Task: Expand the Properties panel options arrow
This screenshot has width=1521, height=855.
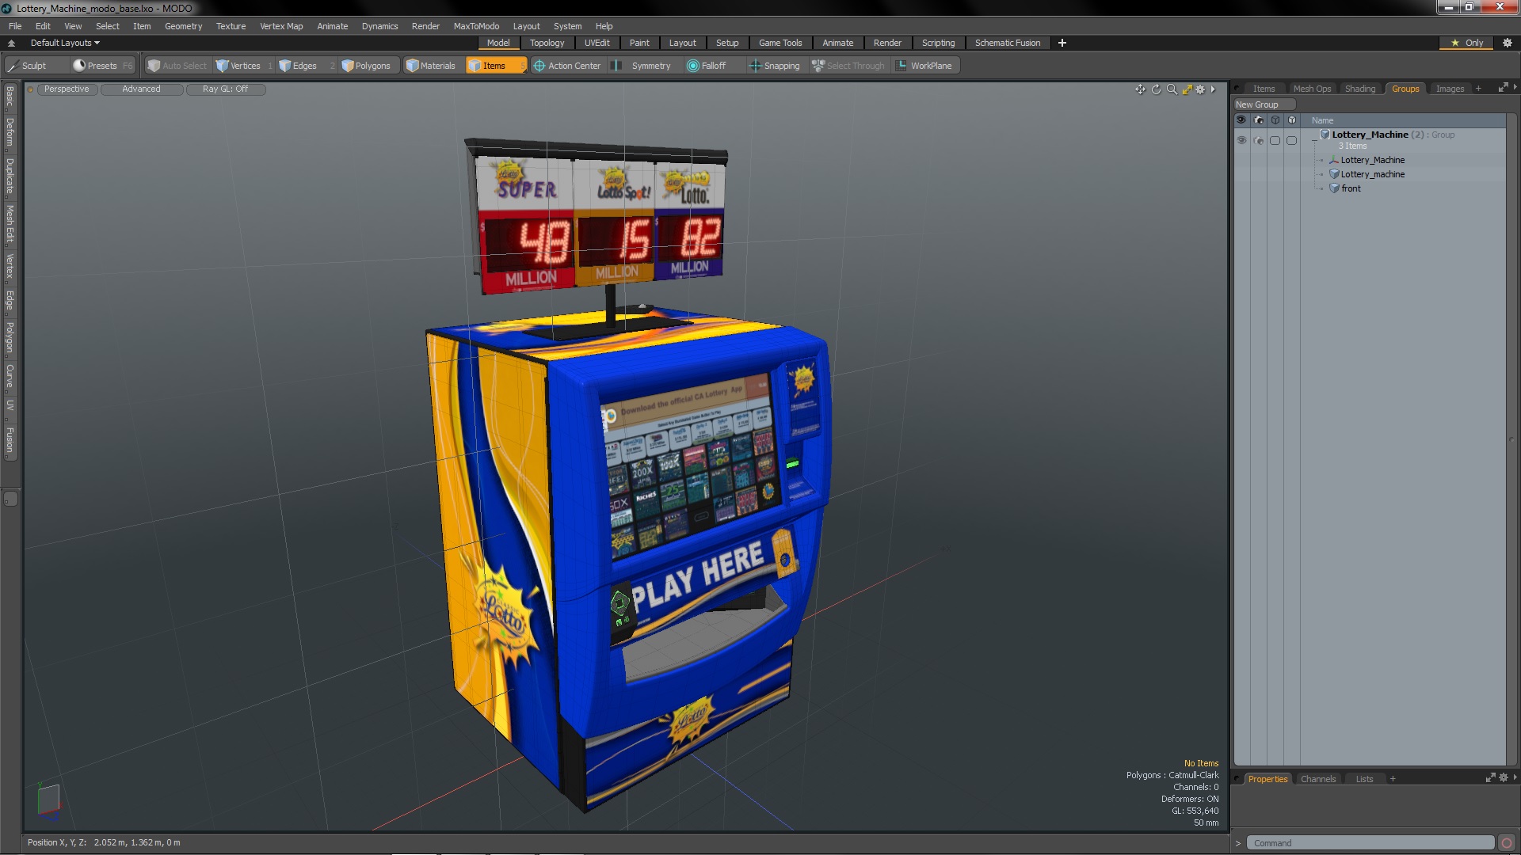Action: pyautogui.click(x=1515, y=778)
